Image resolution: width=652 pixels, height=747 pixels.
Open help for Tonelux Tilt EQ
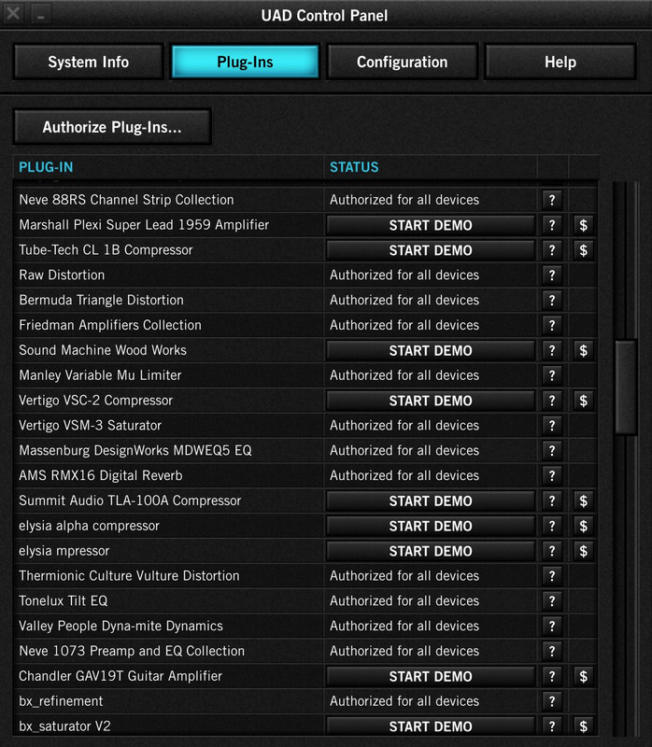coord(552,601)
